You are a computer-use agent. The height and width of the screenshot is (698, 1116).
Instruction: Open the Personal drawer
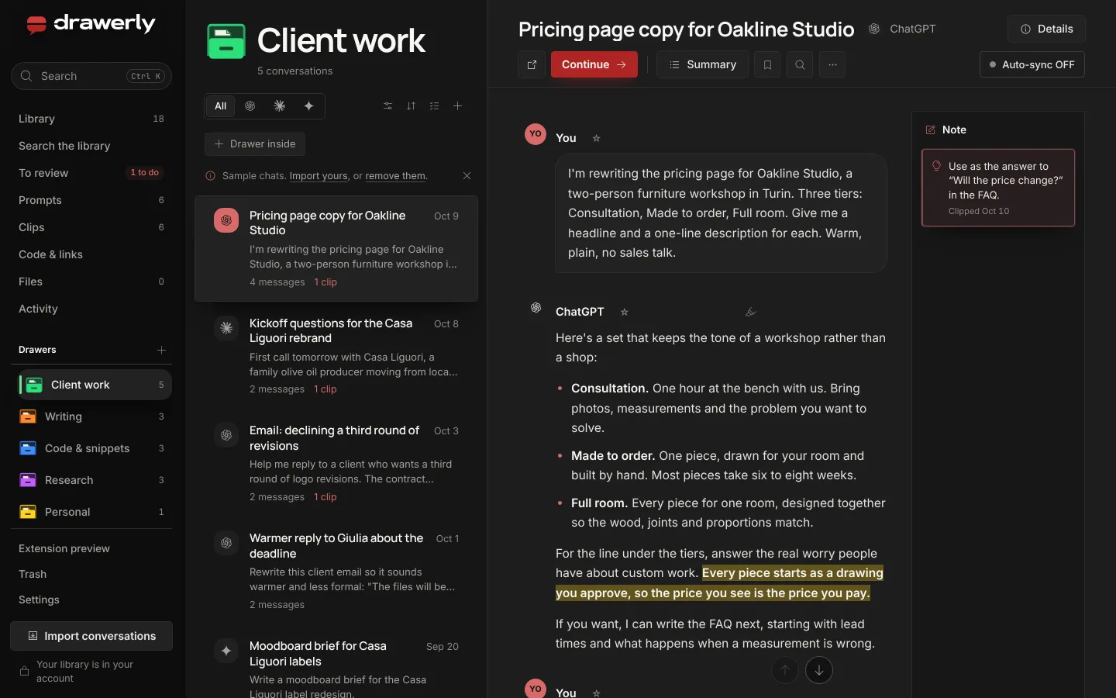tap(91, 512)
